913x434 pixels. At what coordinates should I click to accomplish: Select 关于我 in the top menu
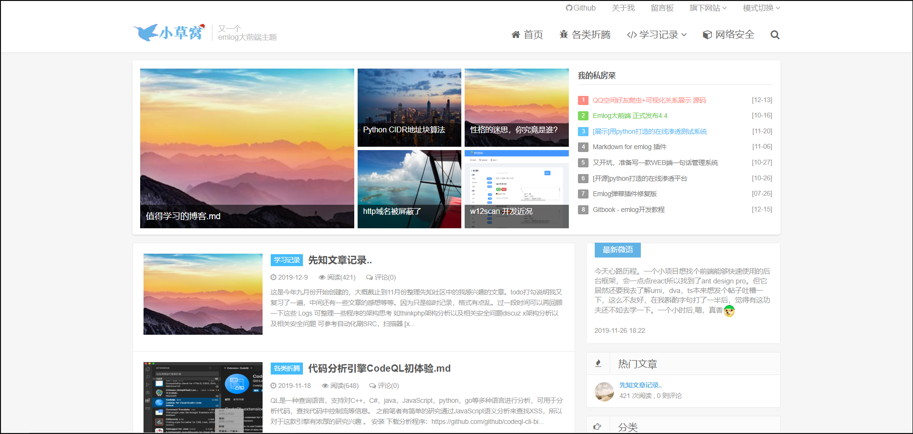pyautogui.click(x=623, y=8)
